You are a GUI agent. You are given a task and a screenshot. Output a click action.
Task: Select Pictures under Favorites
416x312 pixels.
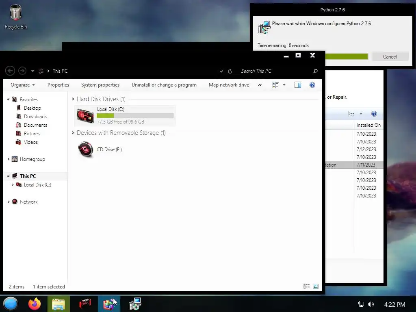(32, 133)
